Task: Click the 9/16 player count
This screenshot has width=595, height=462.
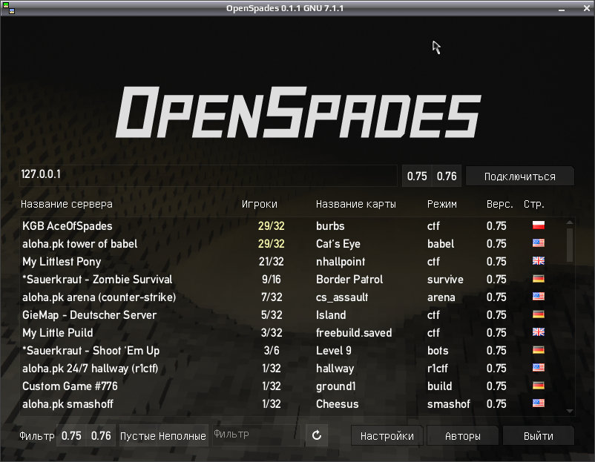Action: 272,280
